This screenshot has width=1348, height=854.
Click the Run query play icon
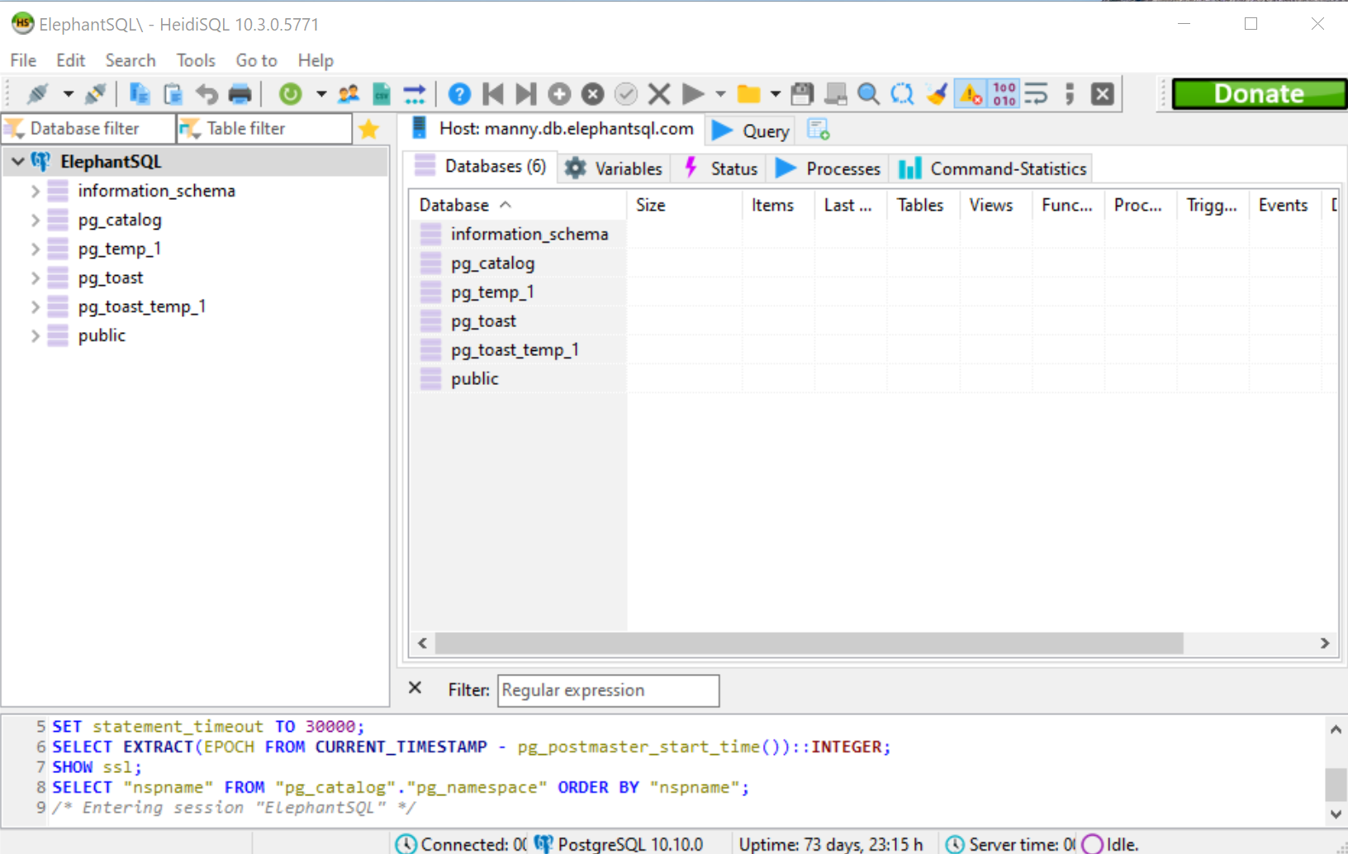point(693,94)
